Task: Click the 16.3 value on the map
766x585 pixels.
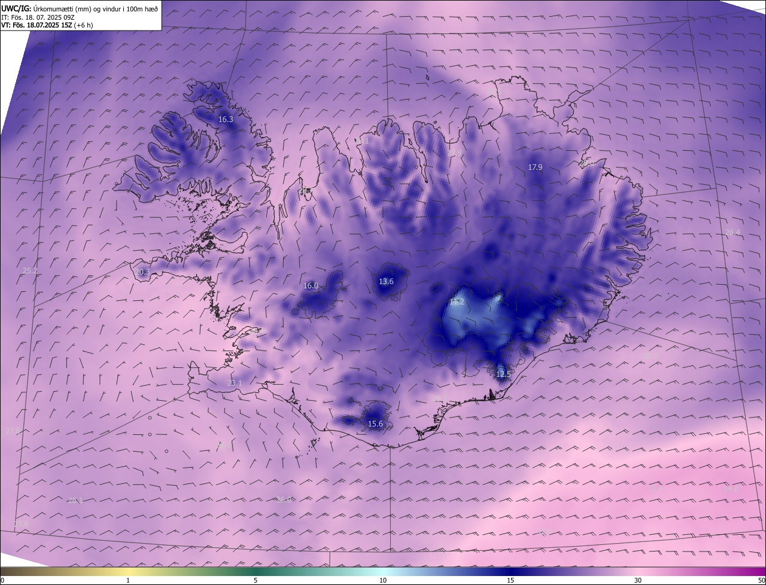Action: click(226, 120)
